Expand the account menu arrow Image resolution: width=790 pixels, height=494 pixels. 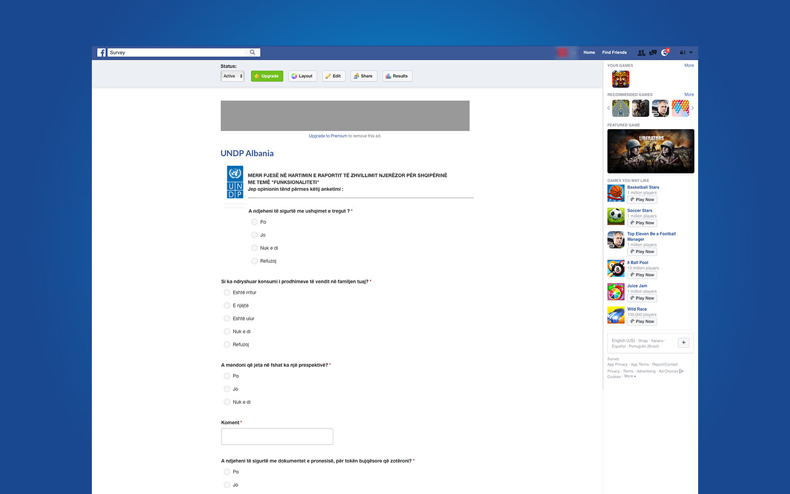[691, 53]
